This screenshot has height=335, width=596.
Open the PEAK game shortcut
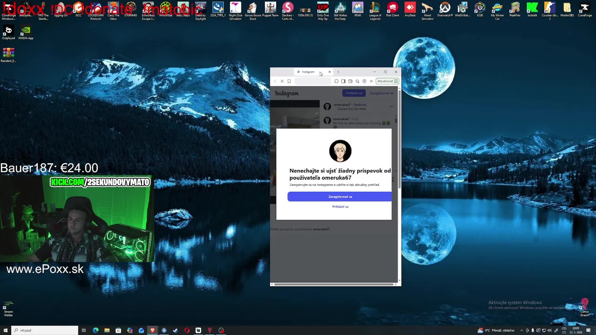(358, 10)
